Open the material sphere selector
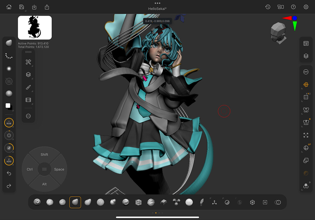Image resolution: width=315 pixels, height=220 pixels. click(9, 94)
